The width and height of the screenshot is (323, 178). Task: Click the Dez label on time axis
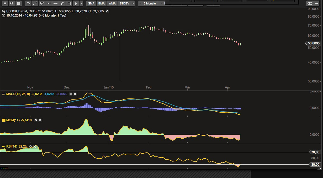(x=67, y=87)
